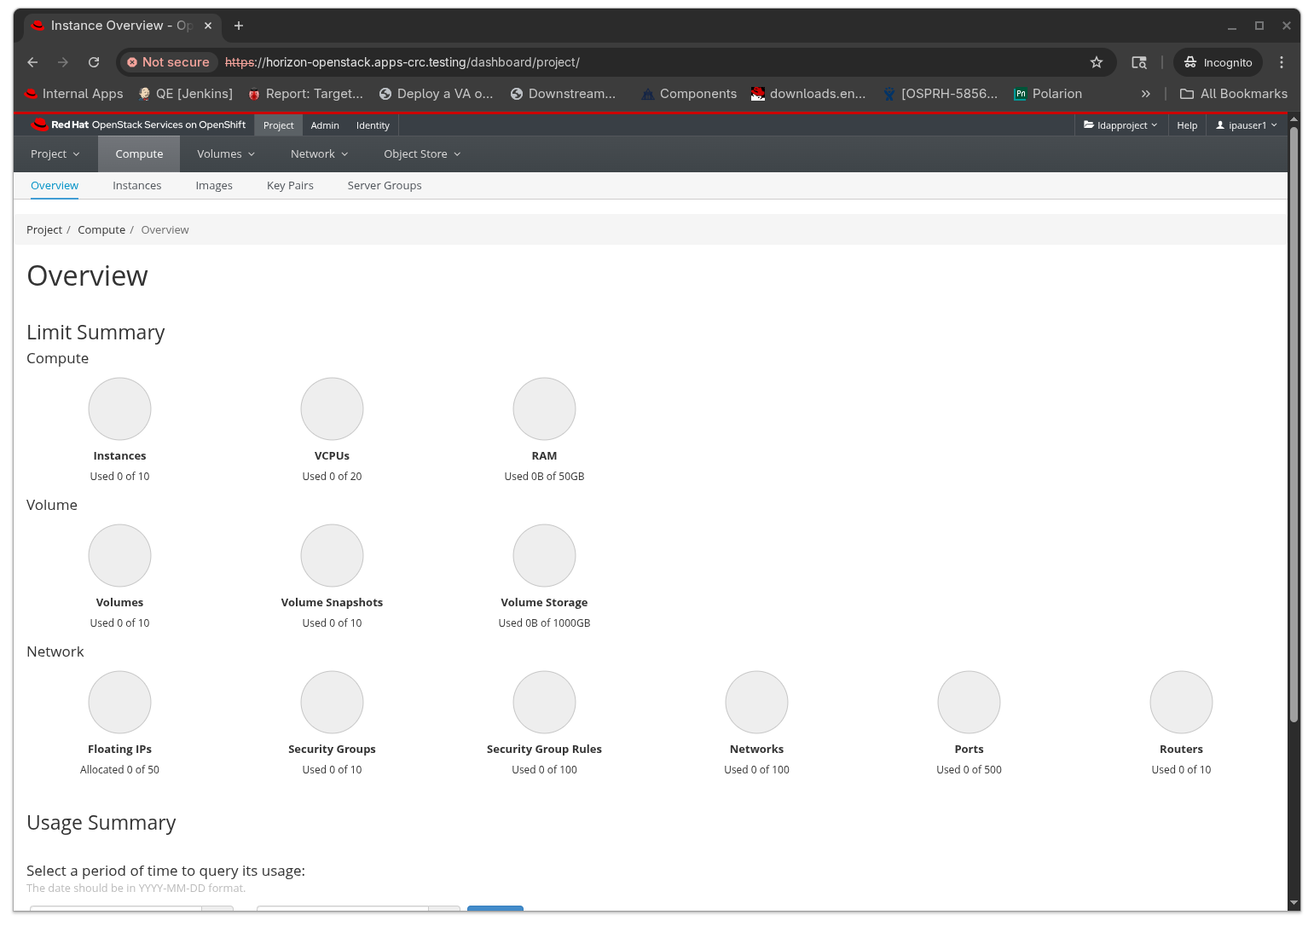Open Polarion bookmark
The width and height of the screenshot is (1314, 938).
coord(1048,94)
